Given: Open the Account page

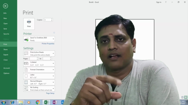Looking at the screenshot, I should click(6, 68).
